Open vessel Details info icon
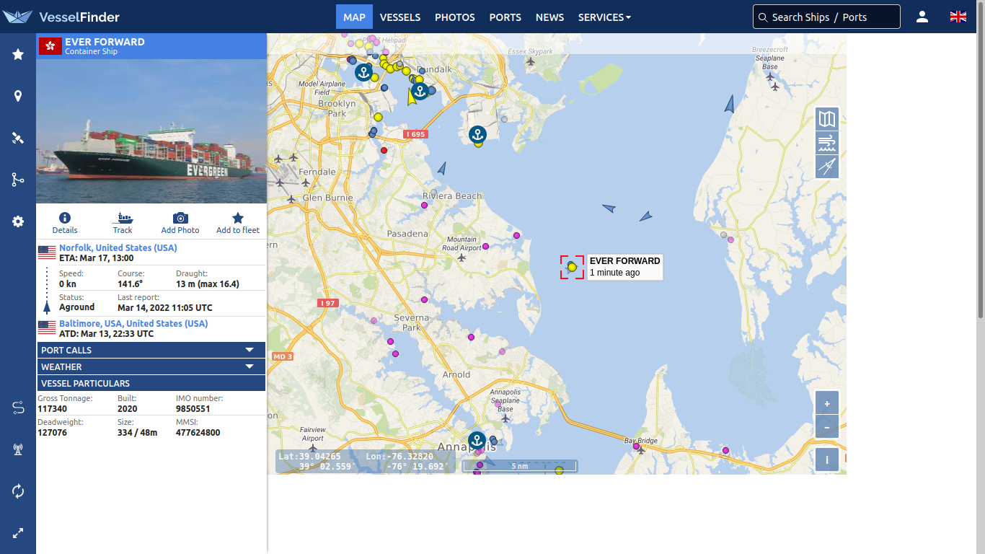Screen dimensions: 985x554 65,223
